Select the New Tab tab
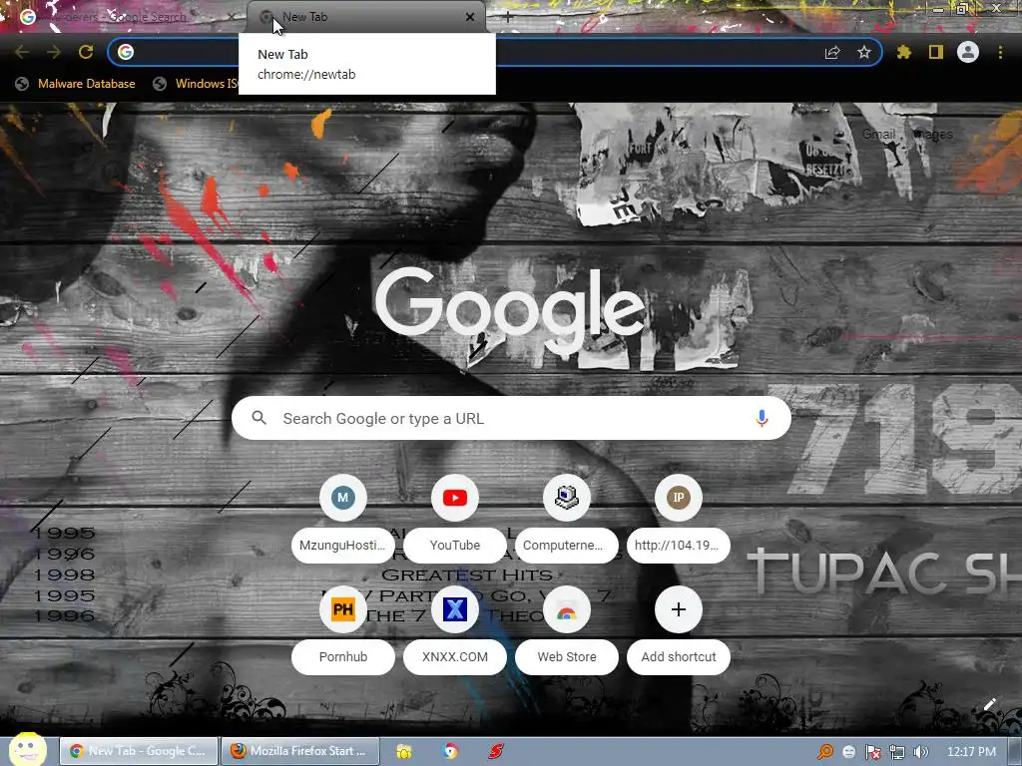This screenshot has height=766, width=1022. pos(366,17)
